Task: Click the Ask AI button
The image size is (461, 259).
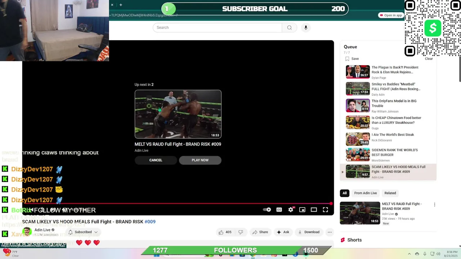Action: pyautogui.click(x=283, y=232)
